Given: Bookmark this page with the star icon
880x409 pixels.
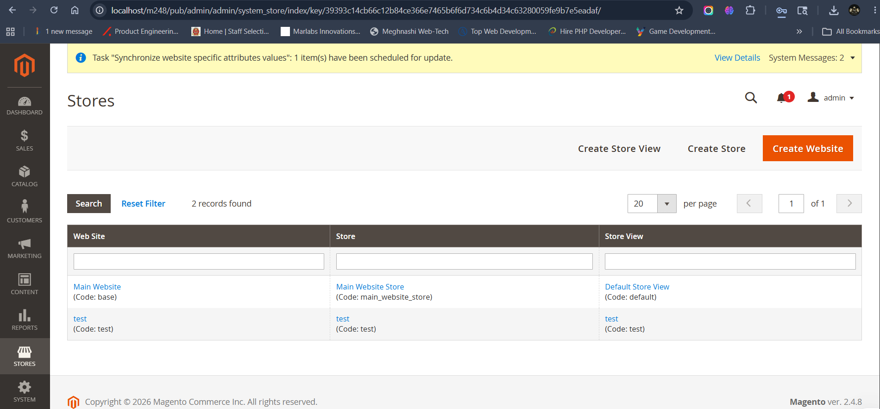Looking at the screenshot, I should click(679, 10).
